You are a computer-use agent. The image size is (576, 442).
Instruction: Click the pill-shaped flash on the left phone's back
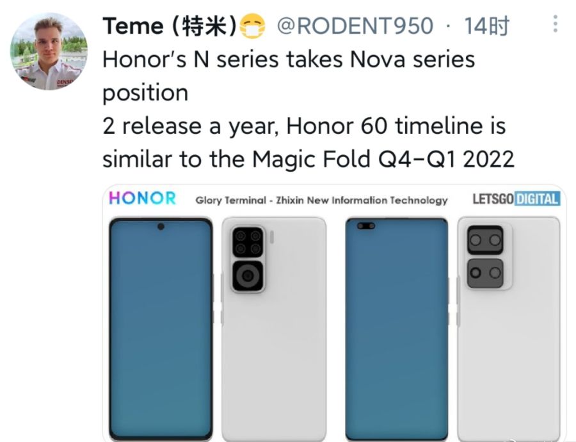click(272, 237)
